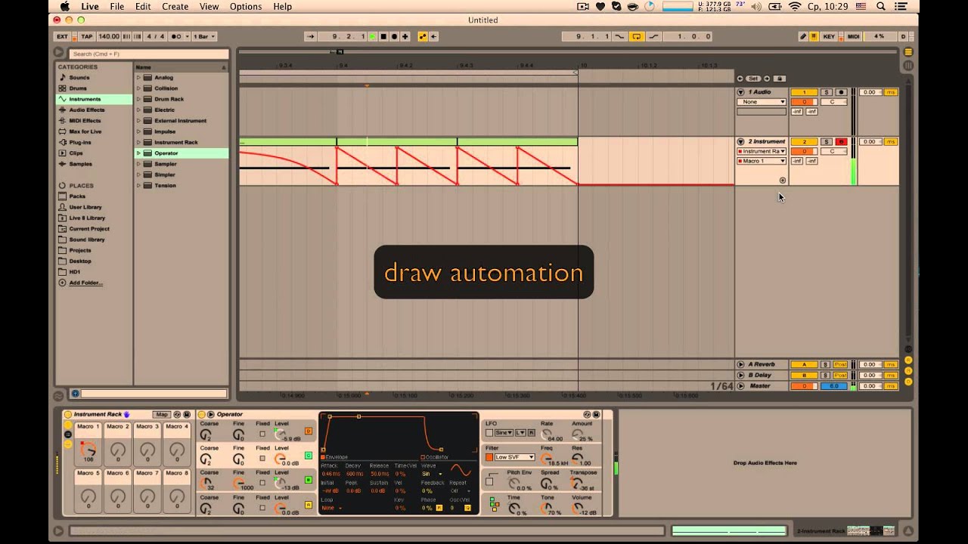
Task: Enable the MIDI map mode switch
Action: point(853,36)
